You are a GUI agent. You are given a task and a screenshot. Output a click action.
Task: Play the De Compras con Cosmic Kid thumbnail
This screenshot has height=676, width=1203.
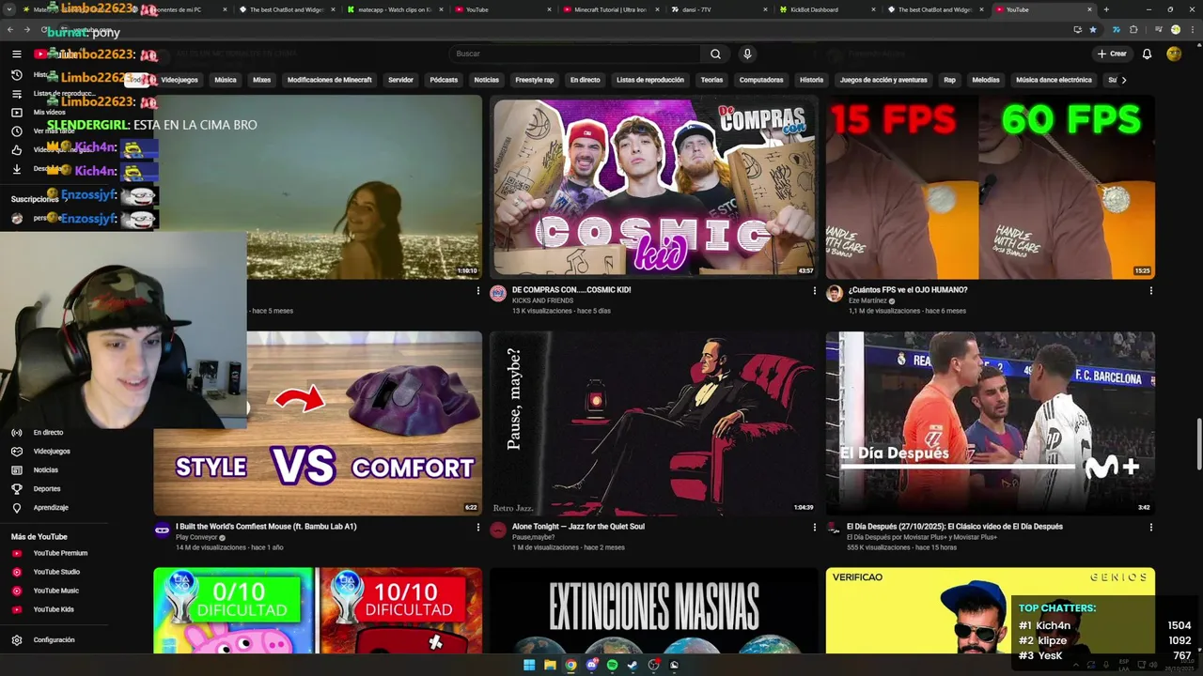(654, 187)
